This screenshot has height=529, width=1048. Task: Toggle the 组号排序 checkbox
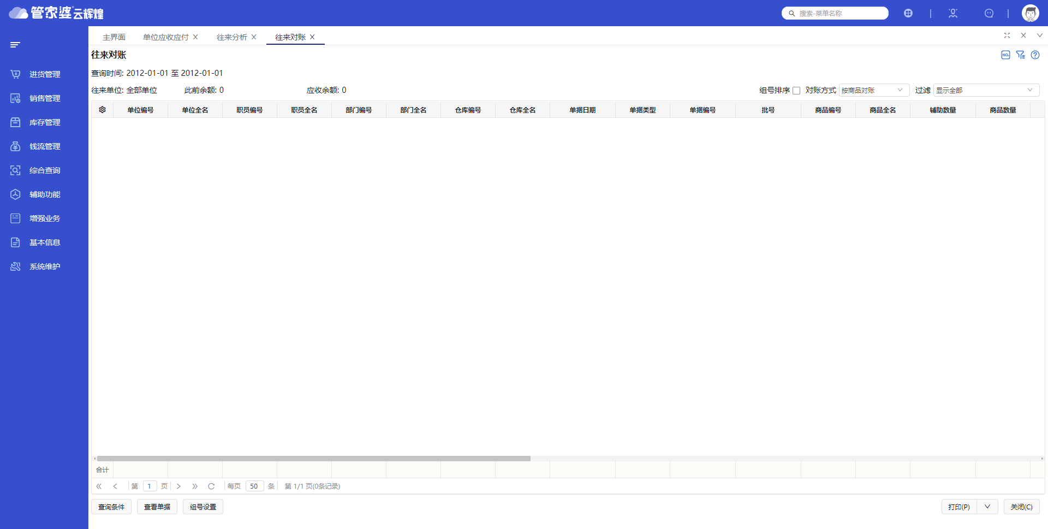[x=796, y=91]
